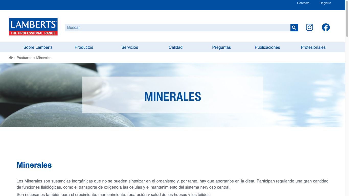The image size is (349, 196).
Task: Click the page vertical scrollbar thumb
Action: 347,18
